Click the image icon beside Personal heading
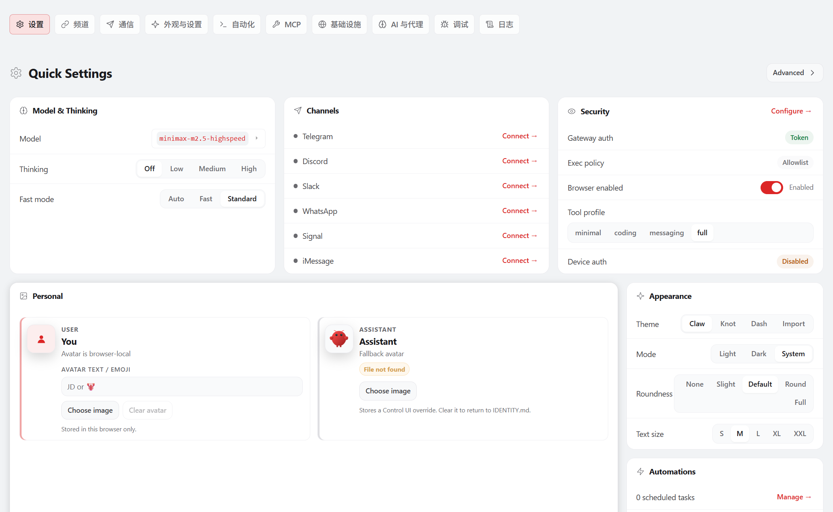This screenshot has width=833, height=512. [x=24, y=296]
